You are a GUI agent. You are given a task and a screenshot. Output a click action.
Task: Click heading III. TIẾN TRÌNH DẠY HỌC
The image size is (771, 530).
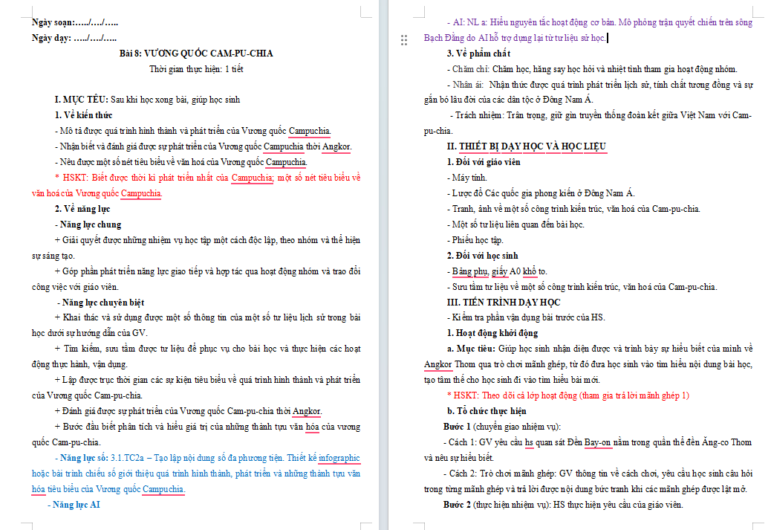click(x=504, y=302)
